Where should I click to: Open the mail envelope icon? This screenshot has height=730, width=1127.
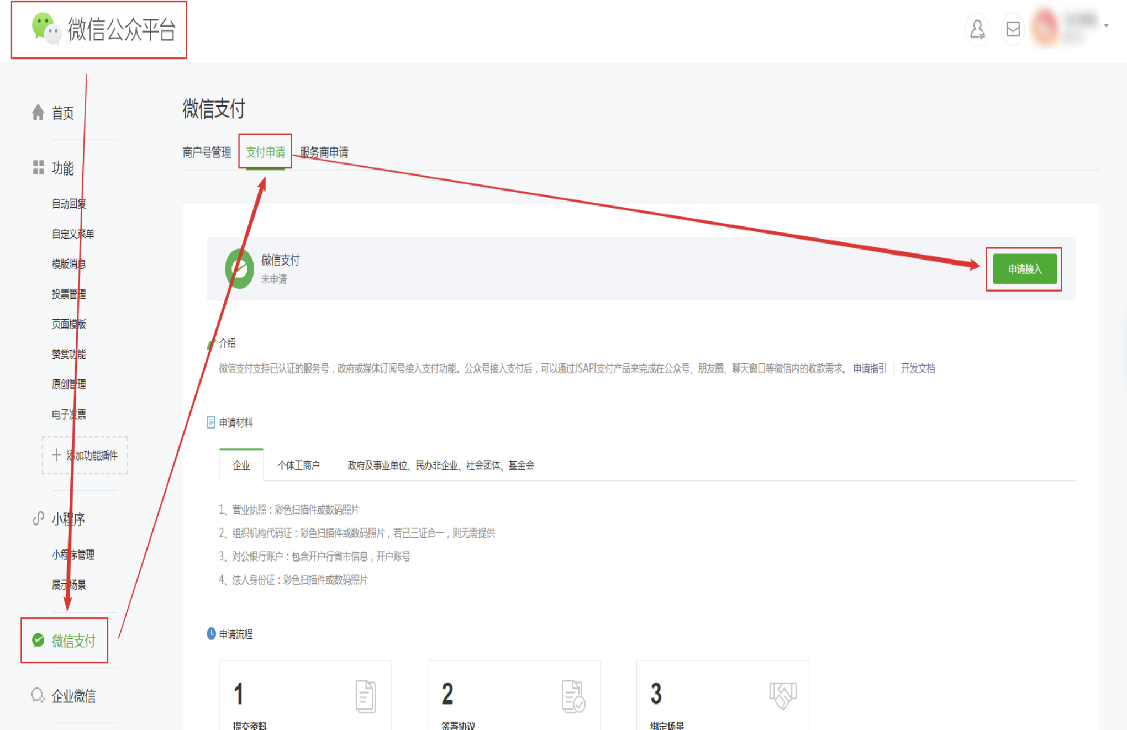point(1013,29)
